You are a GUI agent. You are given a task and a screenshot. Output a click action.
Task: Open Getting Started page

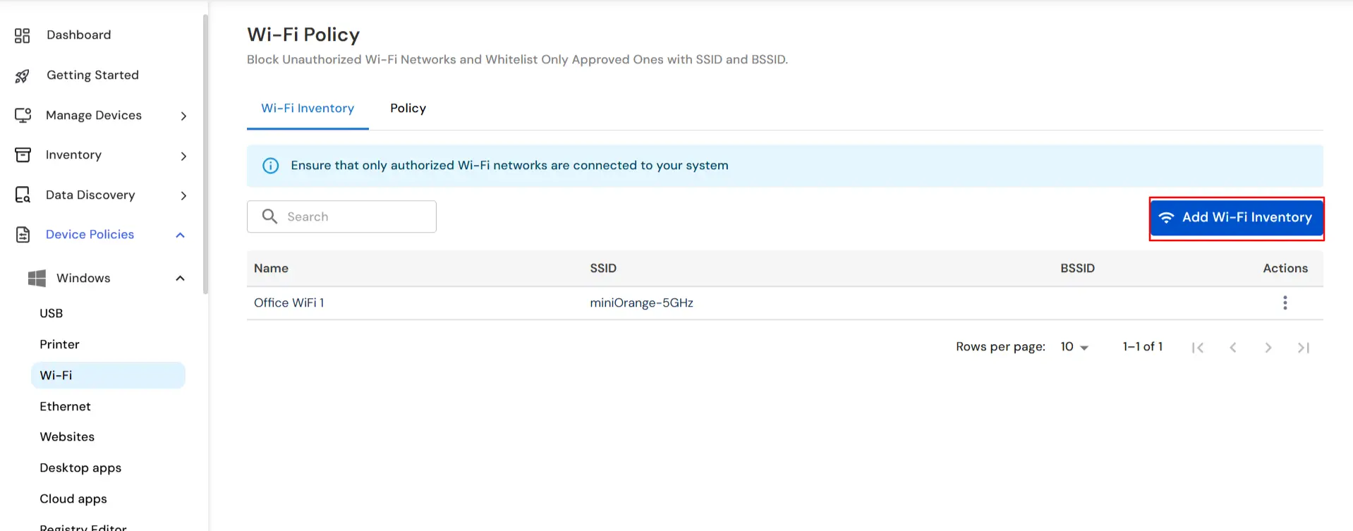tap(92, 75)
